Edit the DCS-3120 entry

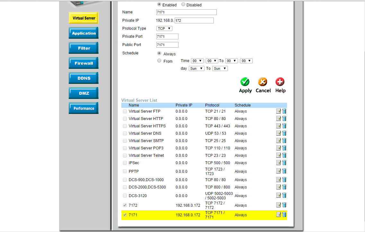pos(278,196)
